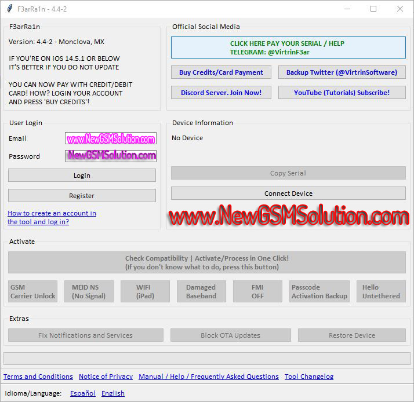Open YouTube (Tutorials) Subscribe button
Image resolution: width=414 pixels, height=402 pixels.
(x=342, y=93)
